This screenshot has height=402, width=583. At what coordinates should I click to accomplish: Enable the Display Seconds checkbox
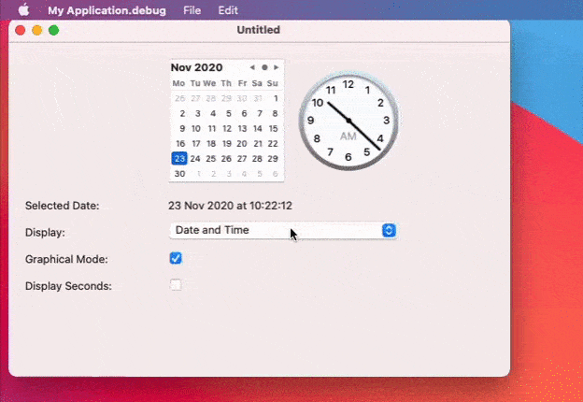point(176,285)
